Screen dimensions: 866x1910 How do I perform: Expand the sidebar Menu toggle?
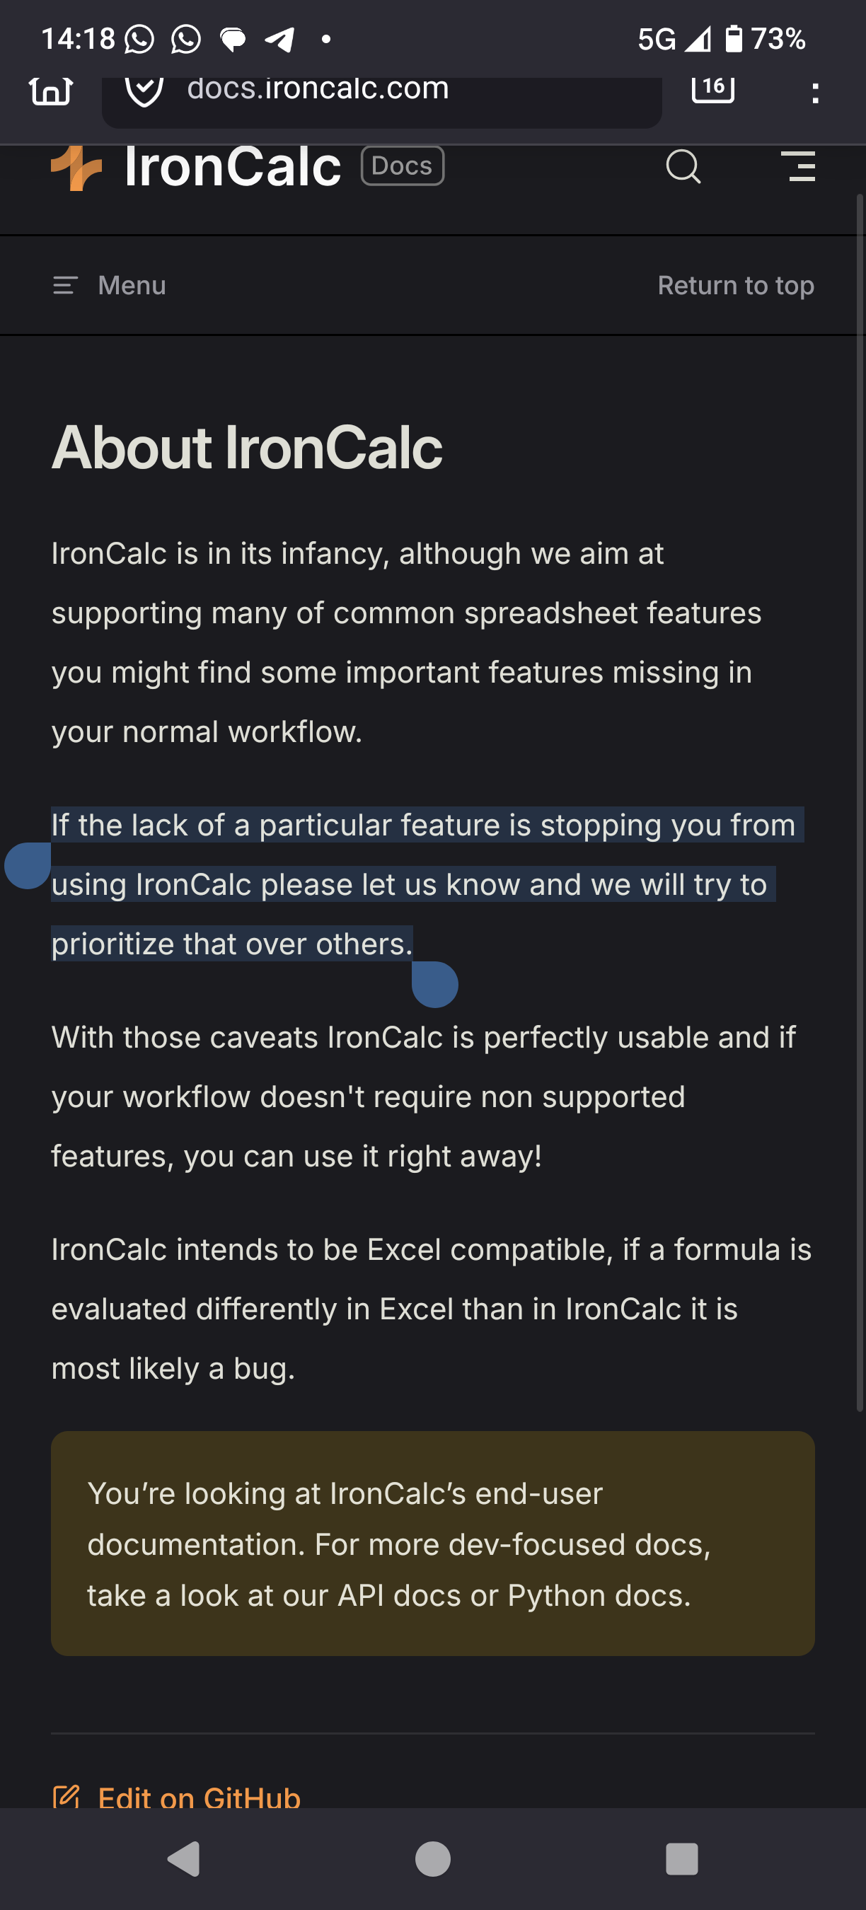(110, 286)
